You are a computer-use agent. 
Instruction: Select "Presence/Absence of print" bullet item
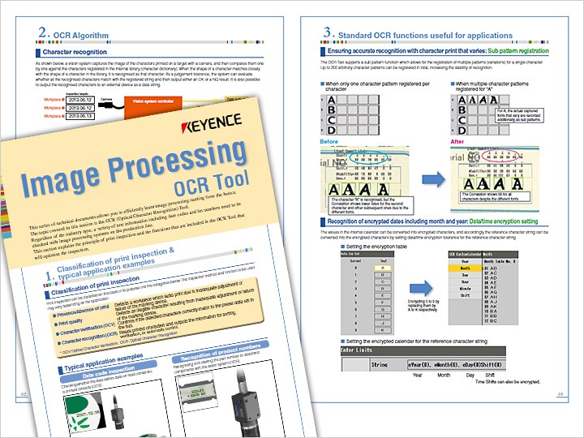point(83,311)
